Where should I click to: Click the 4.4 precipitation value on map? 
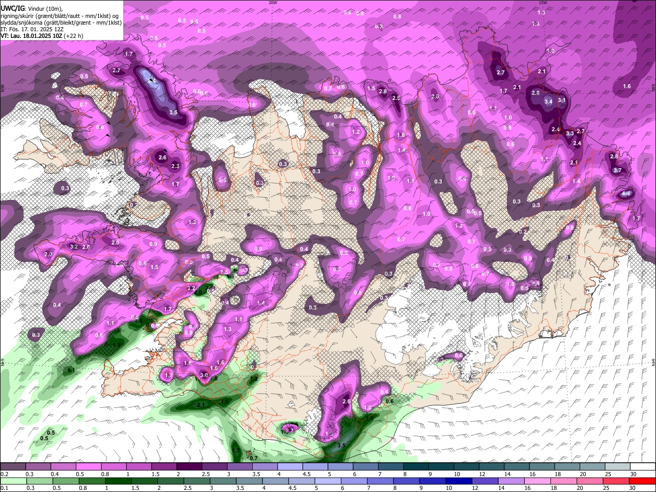625,194
